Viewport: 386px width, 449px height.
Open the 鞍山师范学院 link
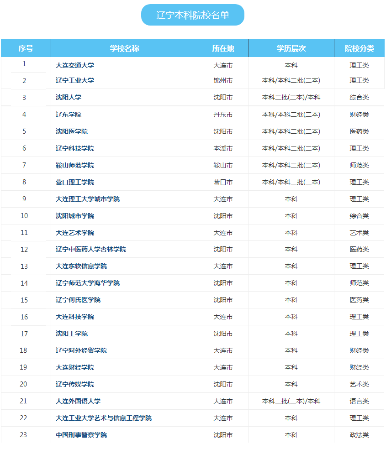tap(75, 165)
